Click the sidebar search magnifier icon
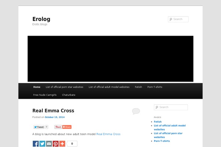The image size is (221, 147). point(157,107)
